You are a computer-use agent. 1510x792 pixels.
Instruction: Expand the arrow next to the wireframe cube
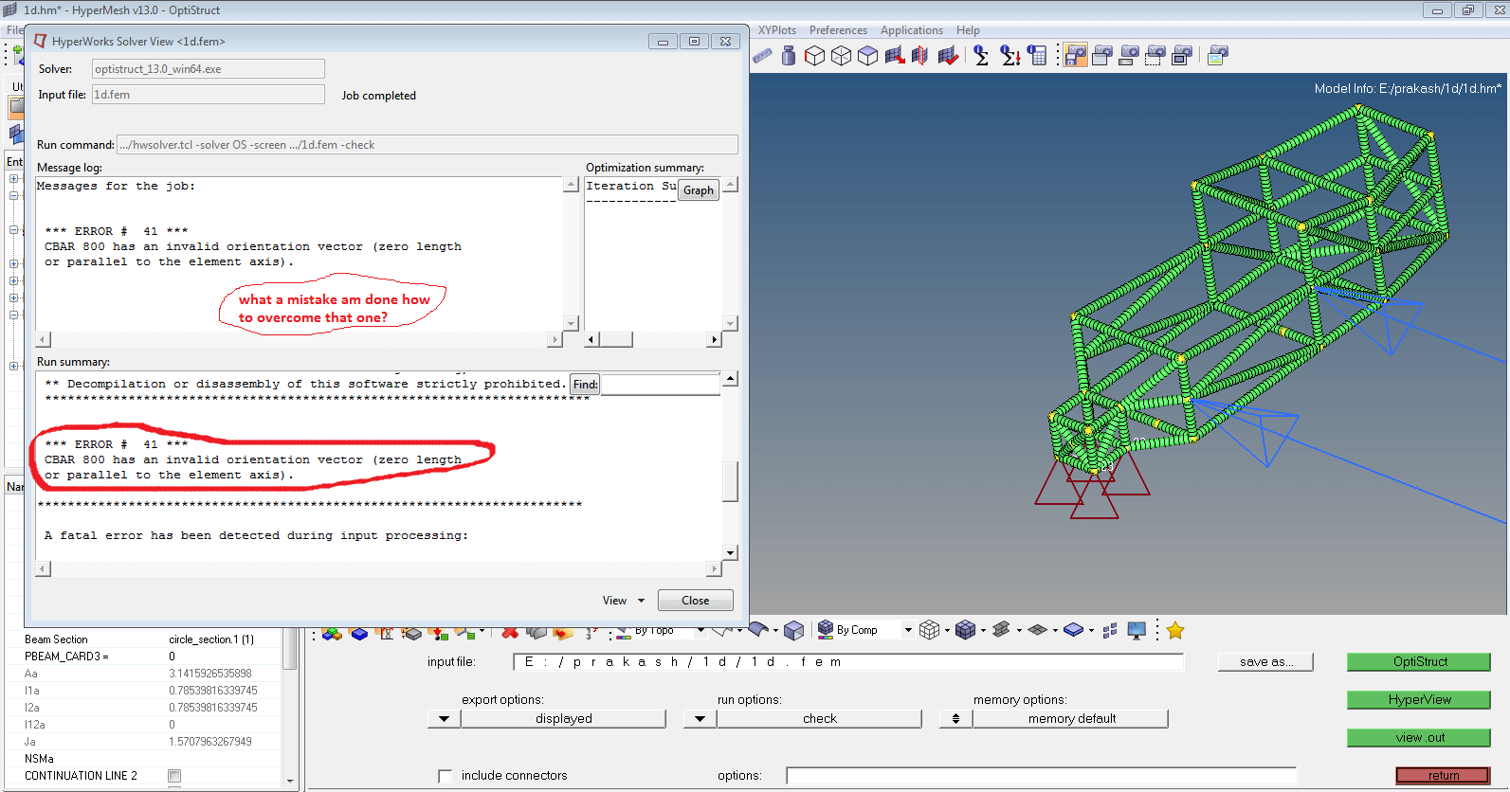point(947,631)
